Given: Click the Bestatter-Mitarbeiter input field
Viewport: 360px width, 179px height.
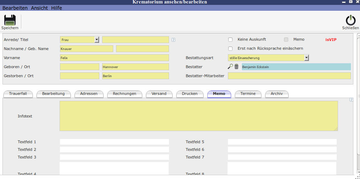Looking at the screenshot, I should click(x=289, y=76).
